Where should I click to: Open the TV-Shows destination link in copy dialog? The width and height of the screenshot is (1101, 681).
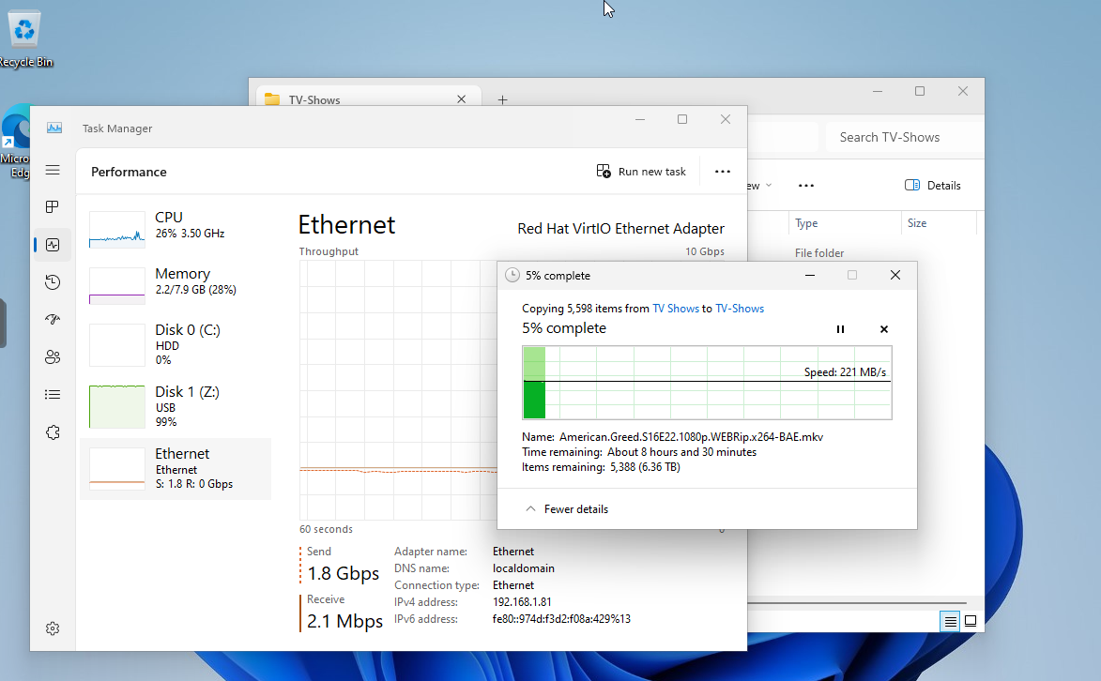[x=740, y=309]
